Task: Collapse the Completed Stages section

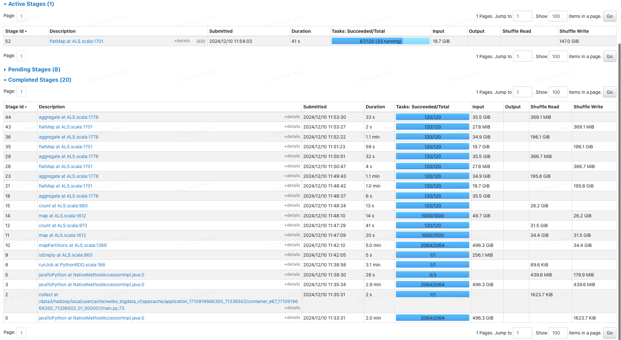Action: (39, 80)
